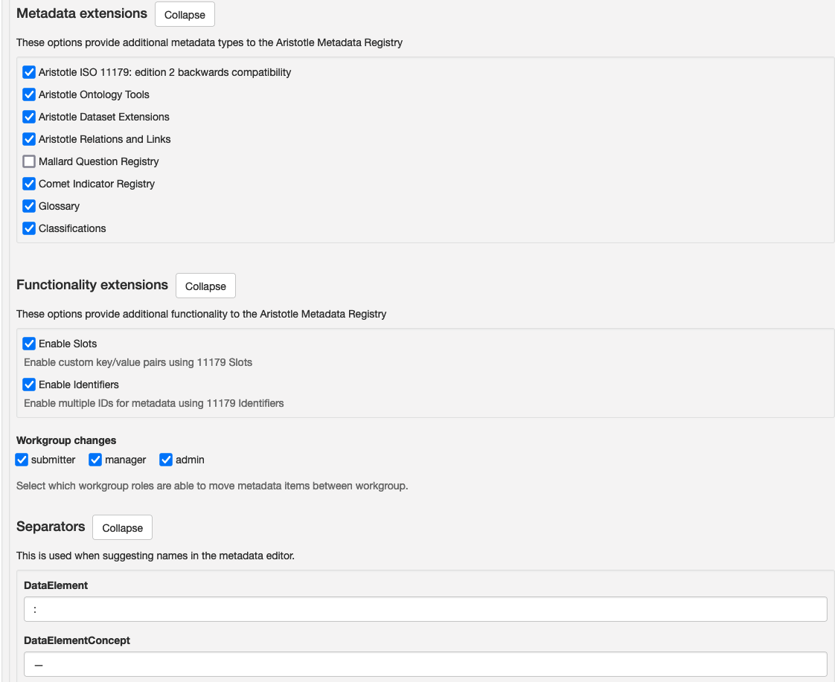Disable Aristotle Dataset Extensions
The width and height of the screenshot is (835, 682).
click(x=29, y=117)
